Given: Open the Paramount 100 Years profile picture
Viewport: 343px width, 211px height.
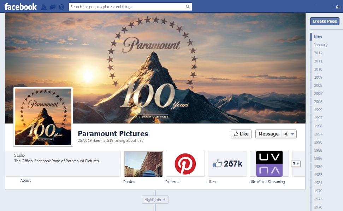Looking at the screenshot, I should pos(43,117).
